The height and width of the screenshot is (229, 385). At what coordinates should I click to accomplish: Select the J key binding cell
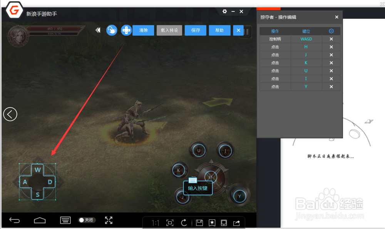(x=306, y=55)
